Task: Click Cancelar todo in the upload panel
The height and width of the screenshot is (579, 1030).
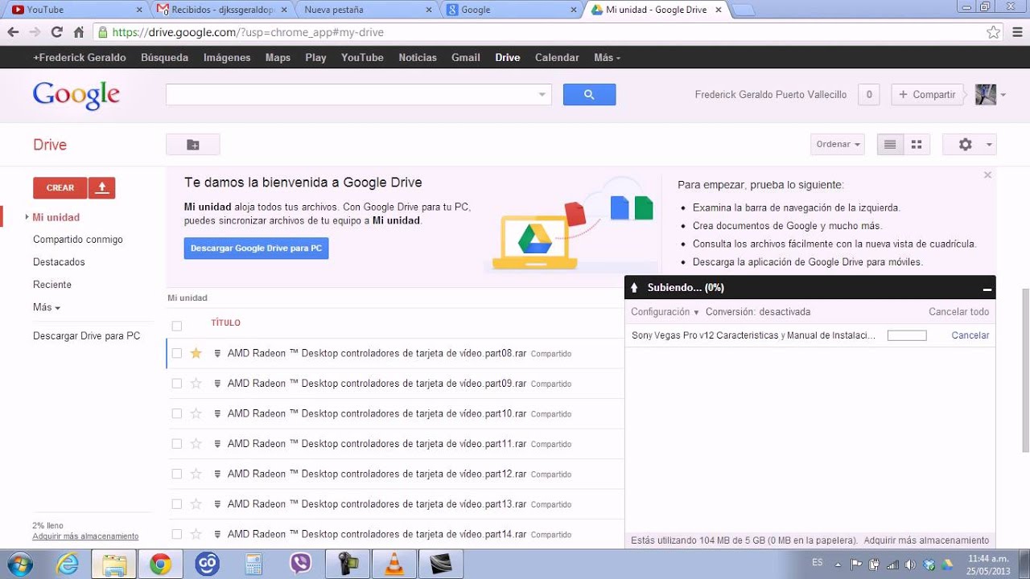Action: point(959,312)
